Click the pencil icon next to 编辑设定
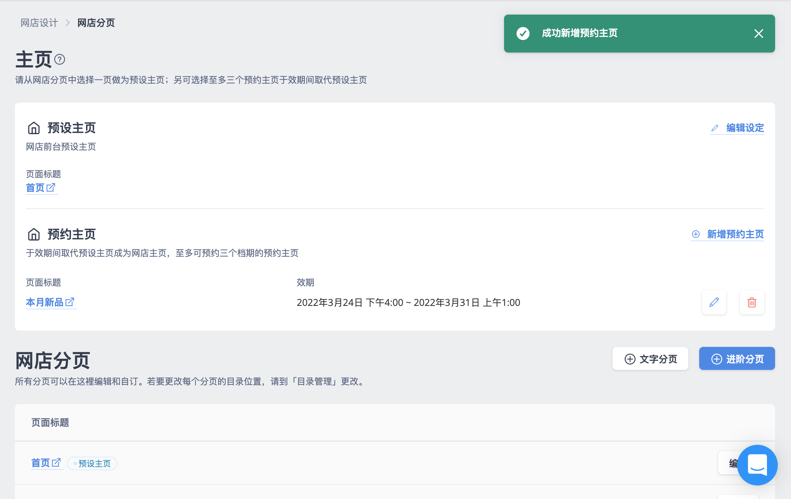 pos(715,128)
